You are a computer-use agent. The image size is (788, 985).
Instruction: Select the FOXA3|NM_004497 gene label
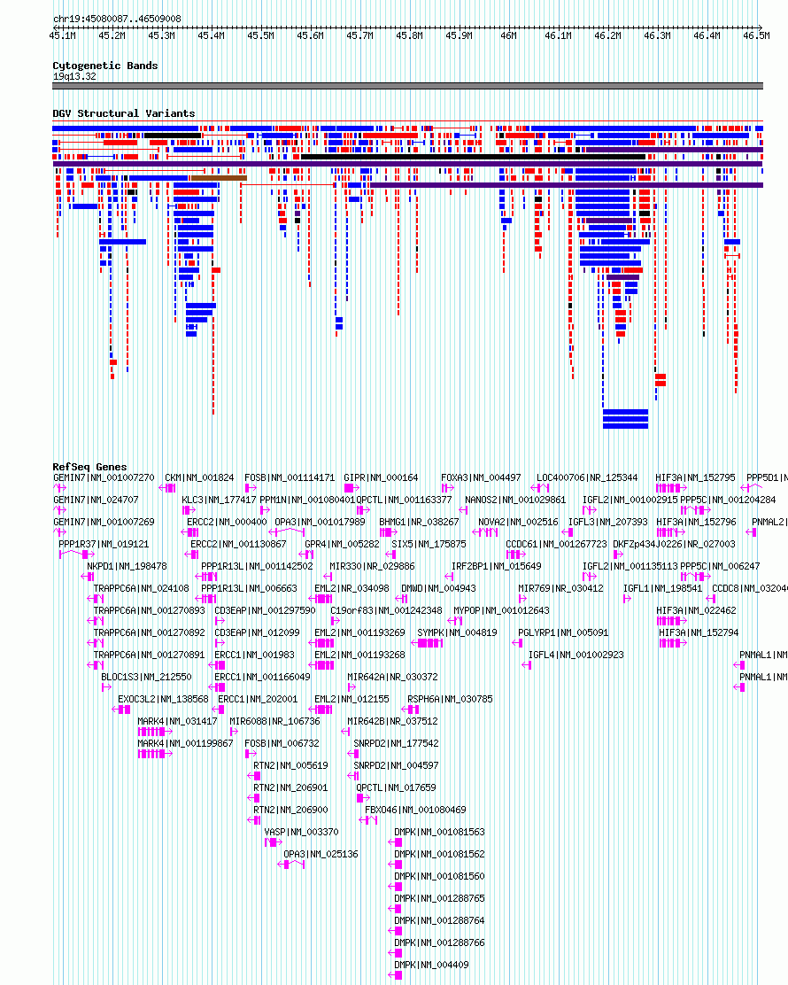[x=481, y=477]
